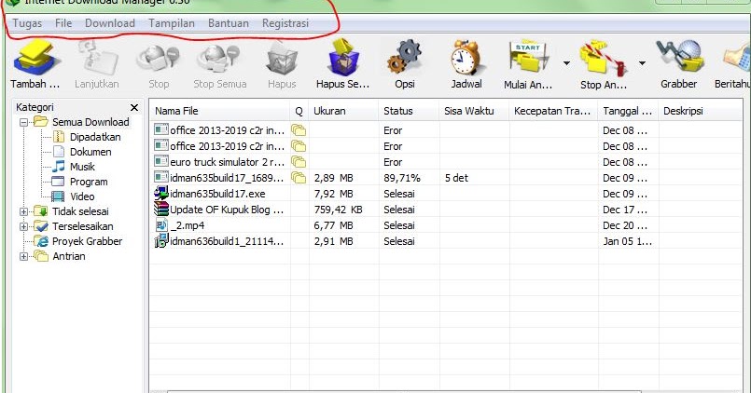Select the Antrian category
Viewport: 751px width, 393px height.
pyautogui.click(x=69, y=256)
